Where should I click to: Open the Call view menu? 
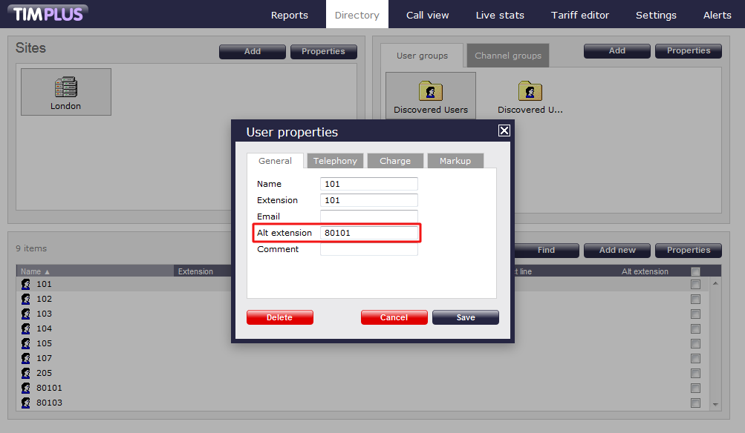tap(427, 15)
